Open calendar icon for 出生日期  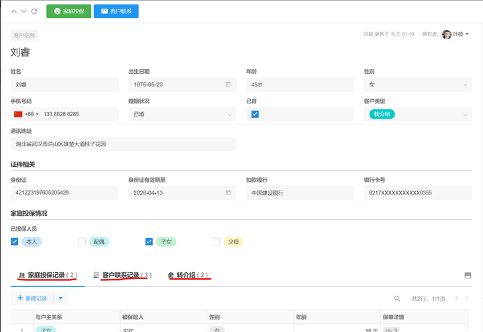(x=228, y=85)
